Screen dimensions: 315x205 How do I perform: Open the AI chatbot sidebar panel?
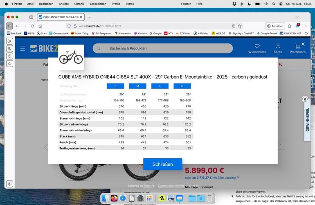click(10, 41)
